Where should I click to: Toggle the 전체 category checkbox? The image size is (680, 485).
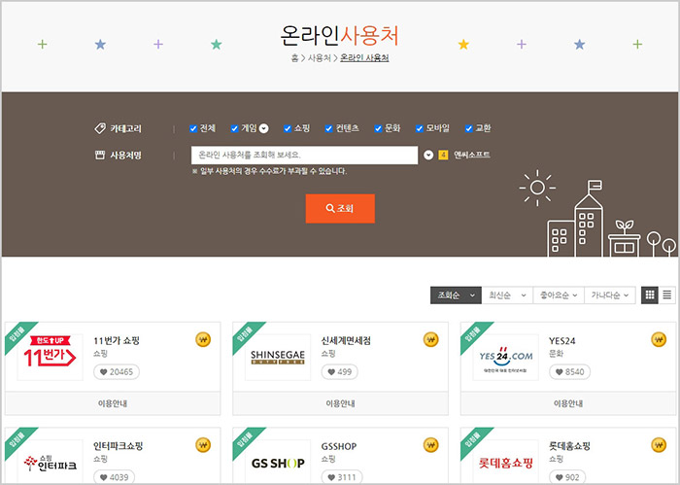pyautogui.click(x=193, y=128)
